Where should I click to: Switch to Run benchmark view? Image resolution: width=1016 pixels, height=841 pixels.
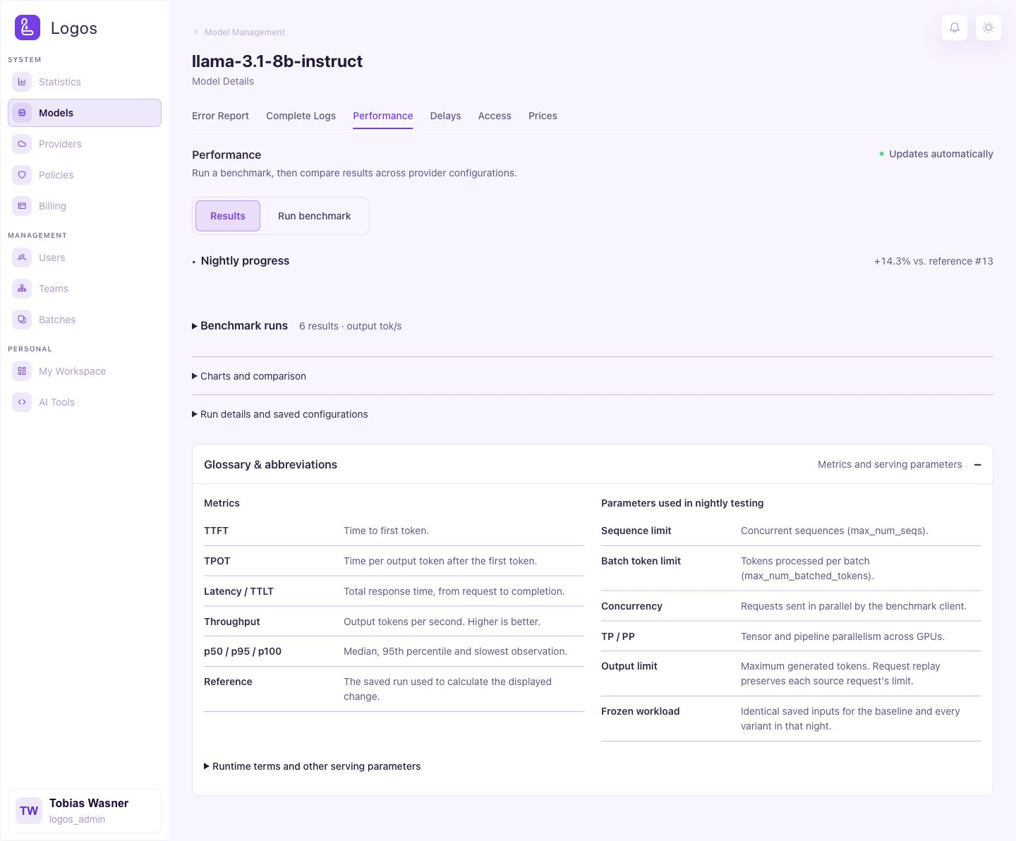click(x=314, y=216)
